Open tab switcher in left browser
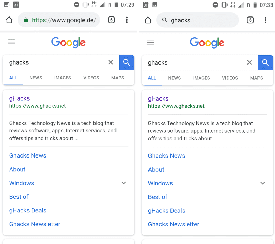 click(x=111, y=20)
